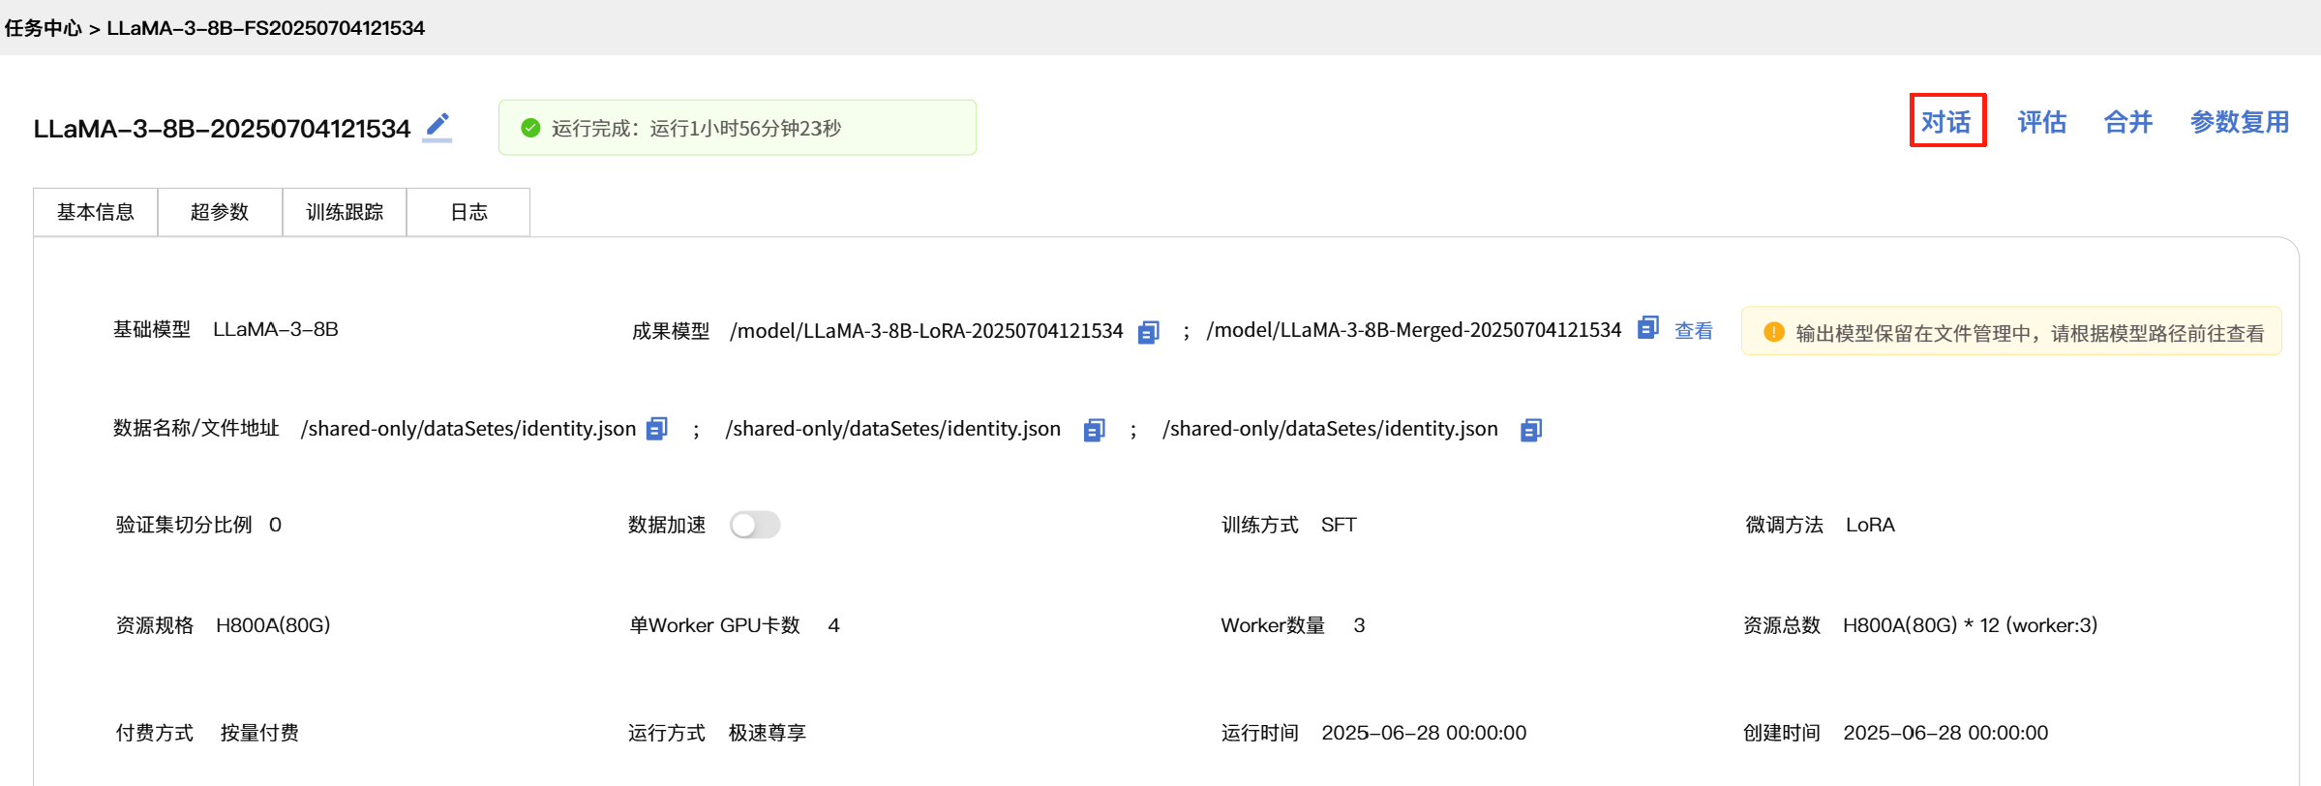Switch to the 基本信息 tab

click(96, 212)
